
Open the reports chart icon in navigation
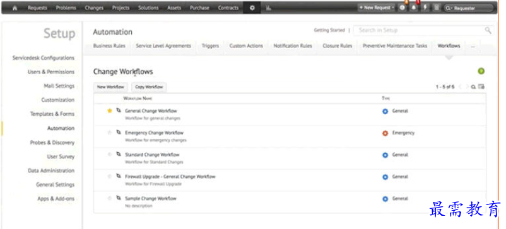click(x=269, y=8)
